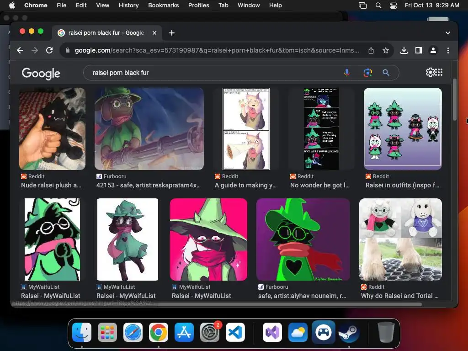Open the '42153 - safe, artist' Furbooru link
This screenshot has height=351, width=468.
(x=149, y=185)
